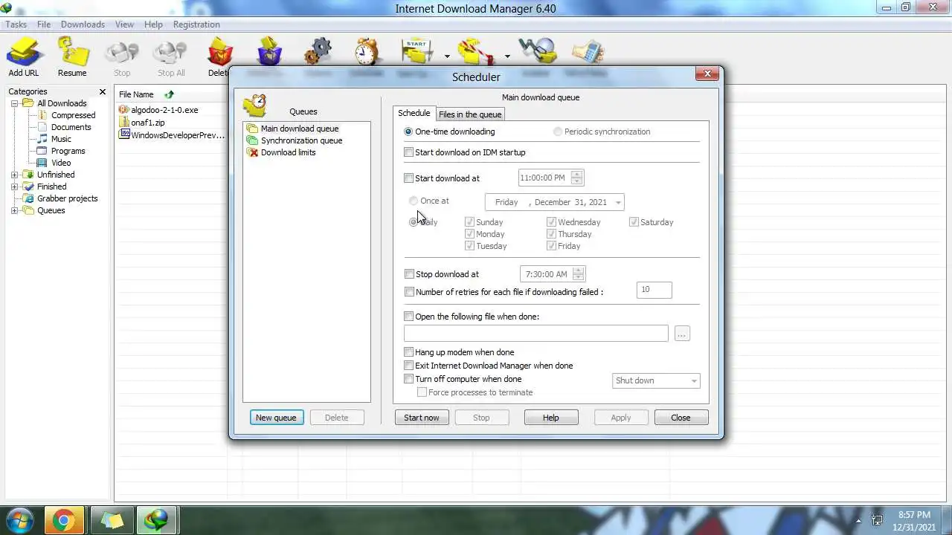Open the View menu
Screen dimensions: 952x535
(124, 25)
